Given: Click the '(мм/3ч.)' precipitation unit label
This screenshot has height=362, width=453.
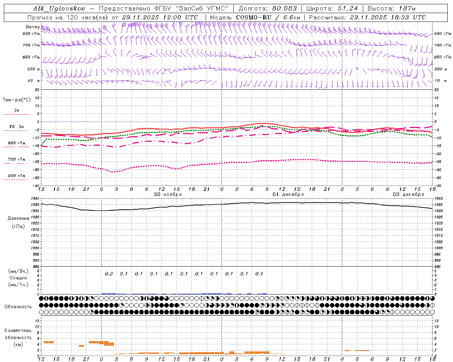Looking at the screenshot, I should point(18,271).
